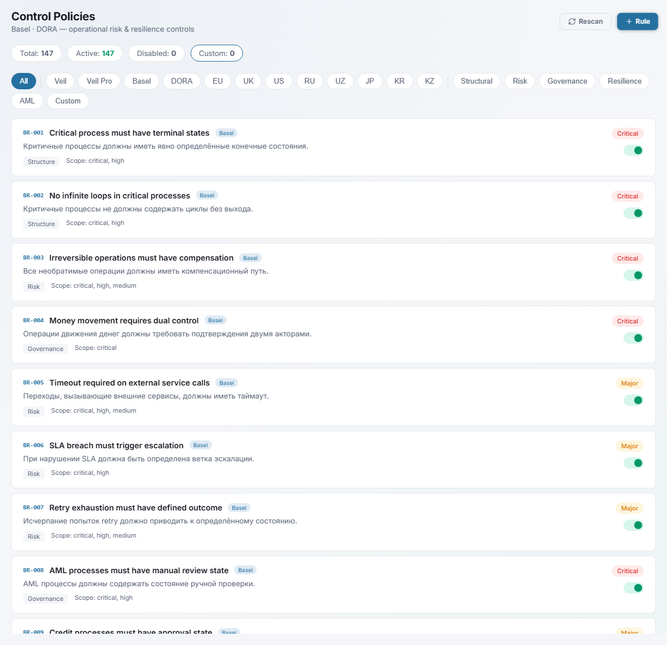Choose the Resilience filter chip
Screen dimensions: 667x645
pos(624,81)
